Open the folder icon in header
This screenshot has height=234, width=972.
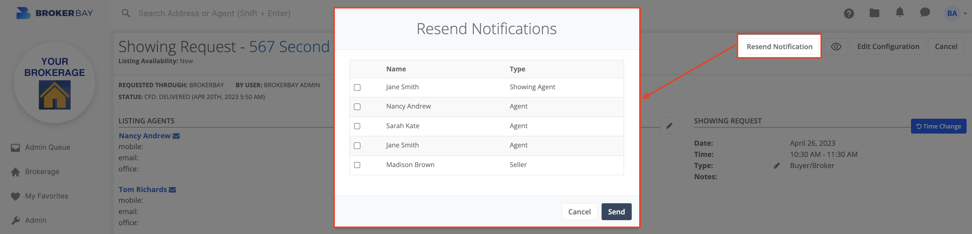874,13
